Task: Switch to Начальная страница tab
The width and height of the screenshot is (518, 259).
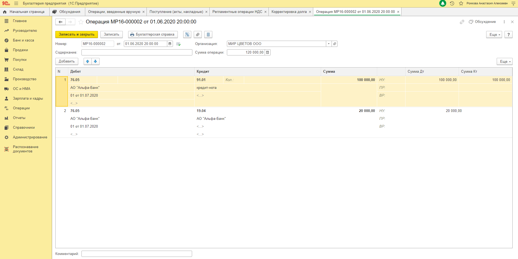Action: pyautogui.click(x=25, y=12)
